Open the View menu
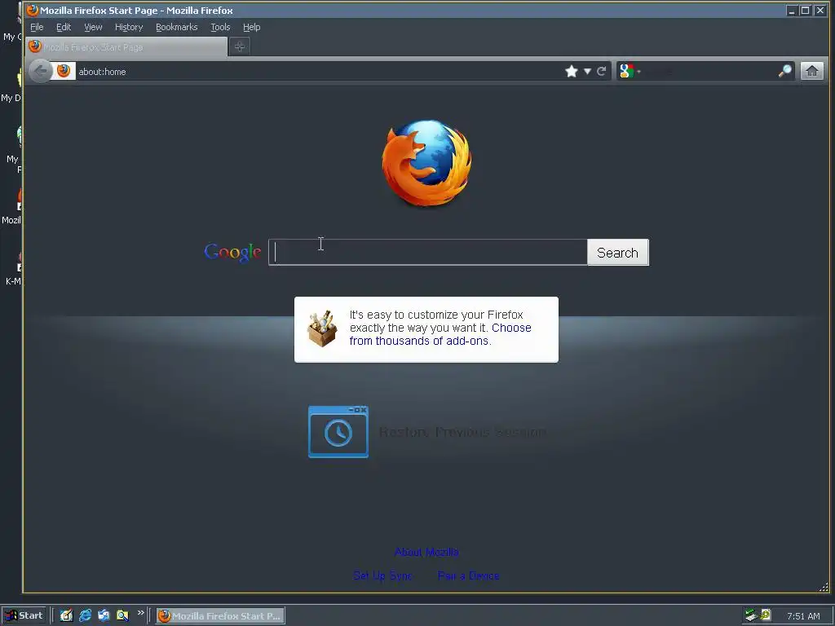 coord(93,27)
